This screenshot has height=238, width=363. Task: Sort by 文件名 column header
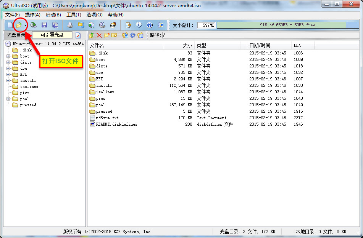[x=126, y=45]
